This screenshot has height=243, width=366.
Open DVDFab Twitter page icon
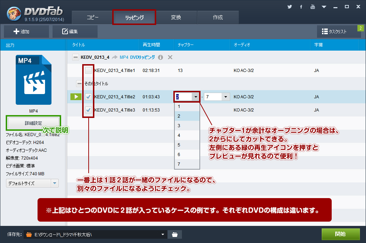point(290,7)
